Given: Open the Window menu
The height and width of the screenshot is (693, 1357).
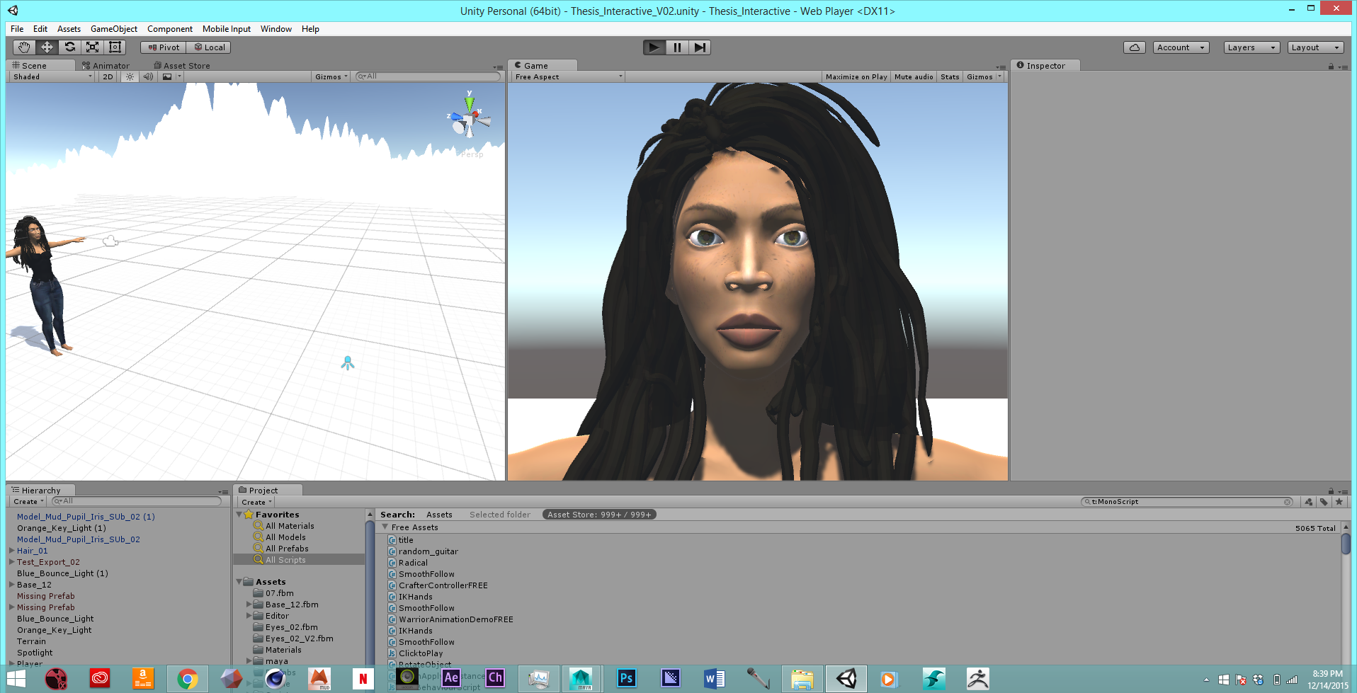Looking at the screenshot, I should 276,29.
